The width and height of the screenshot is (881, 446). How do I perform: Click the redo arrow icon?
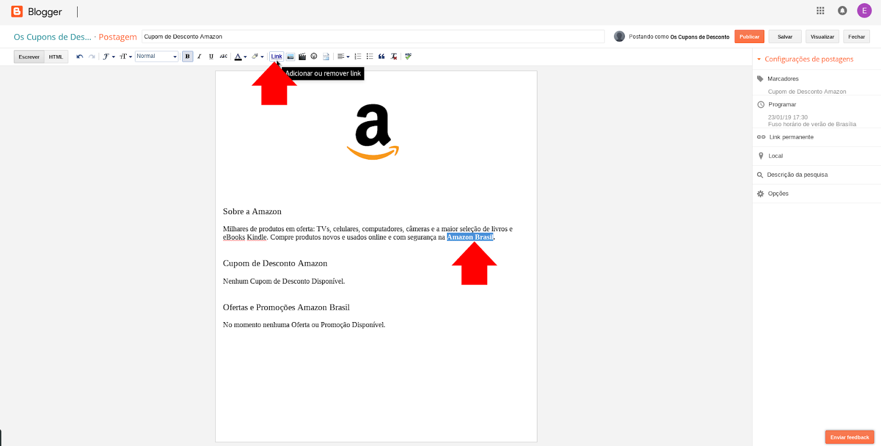[x=92, y=57]
